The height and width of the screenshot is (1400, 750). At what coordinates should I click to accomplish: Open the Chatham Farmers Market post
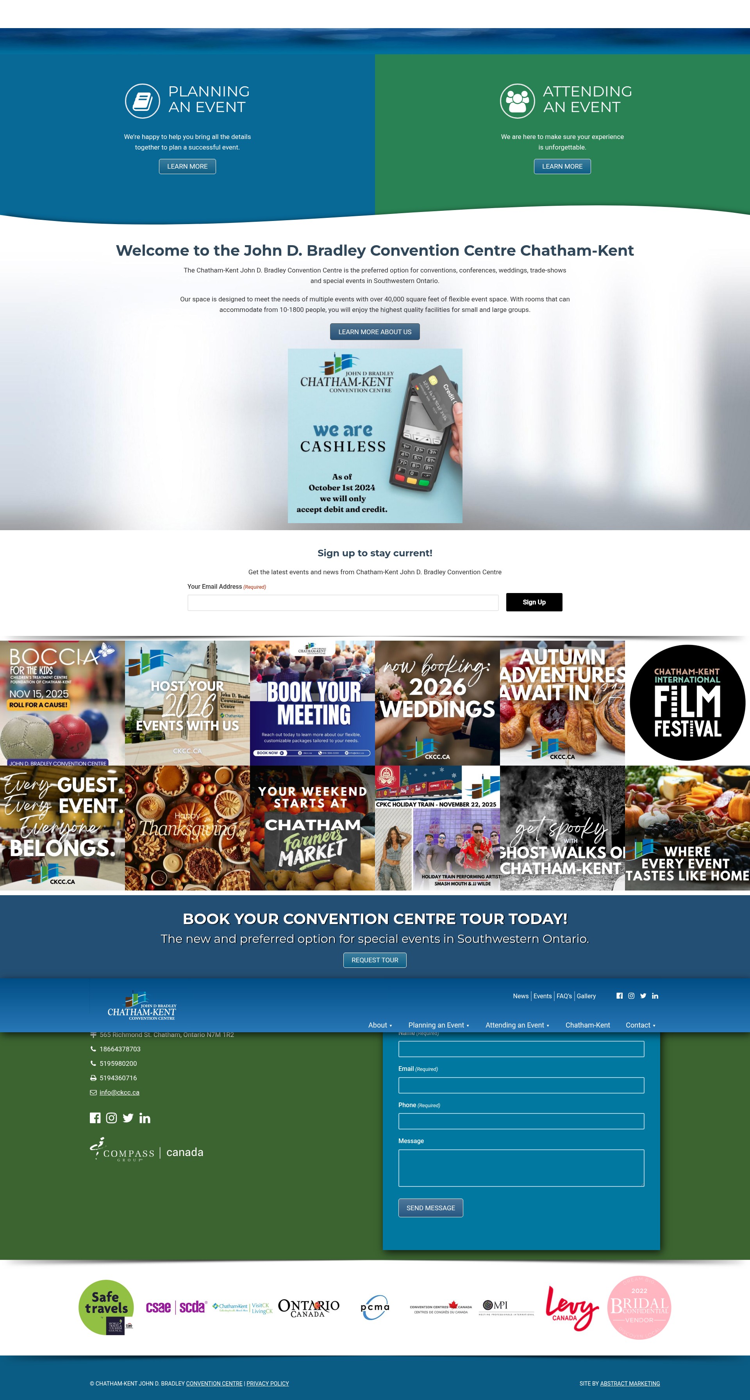312,828
